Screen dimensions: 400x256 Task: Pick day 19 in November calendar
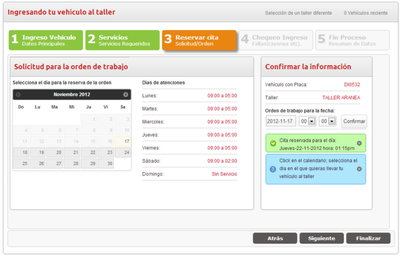38,153
